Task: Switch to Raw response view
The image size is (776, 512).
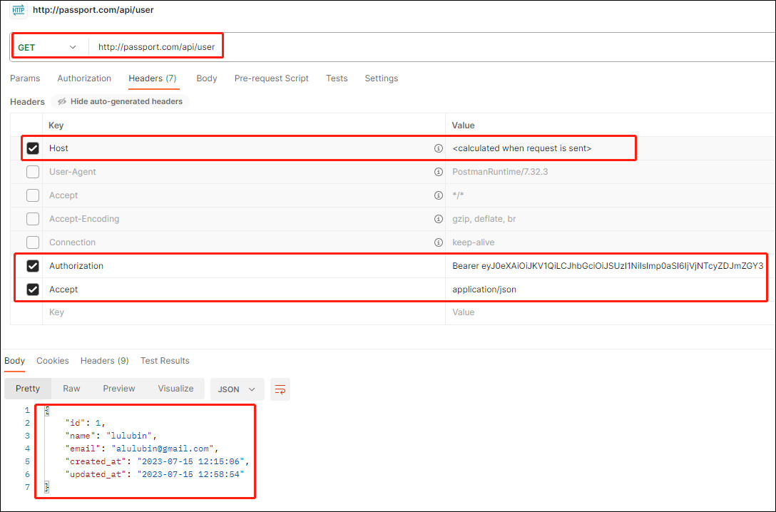Action: [x=71, y=389]
